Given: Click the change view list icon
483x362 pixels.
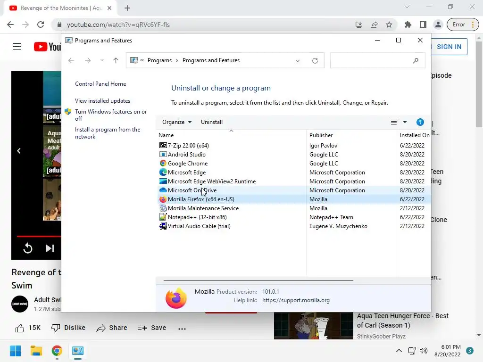Looking at the screenshot, I should [394, 122].
